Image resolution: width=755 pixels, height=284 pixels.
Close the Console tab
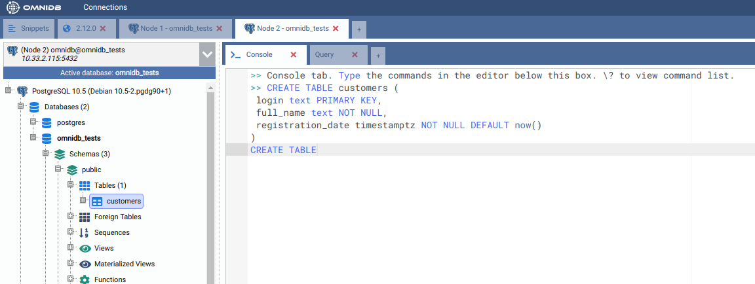(x=294, y=55)
